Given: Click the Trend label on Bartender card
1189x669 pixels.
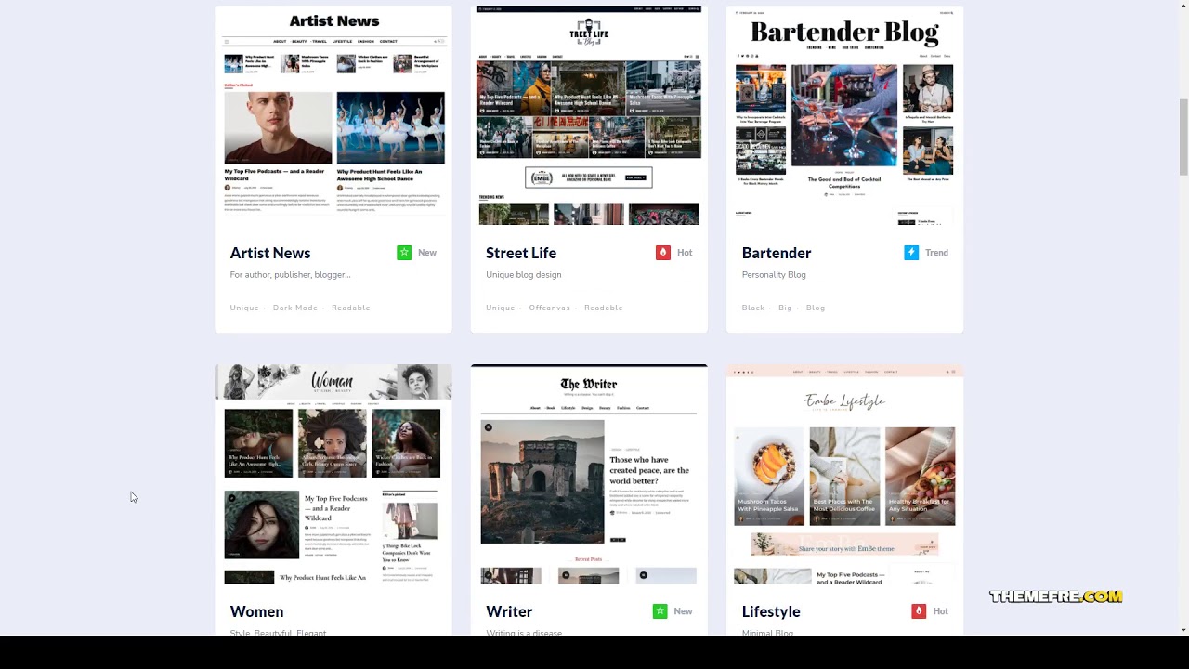Looking at the screenshot, I should click(x=936, y=253).
